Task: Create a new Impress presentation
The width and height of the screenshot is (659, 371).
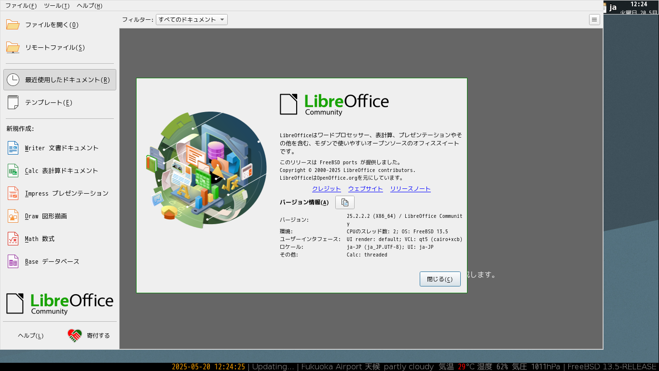Action: 60,193
